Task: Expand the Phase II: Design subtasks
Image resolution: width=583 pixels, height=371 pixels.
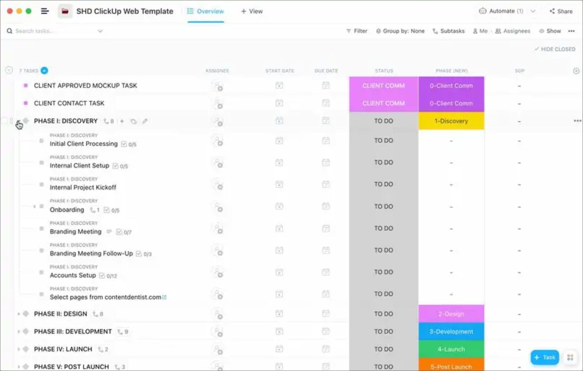Action: pyautogui.click(x=19, y=314)
